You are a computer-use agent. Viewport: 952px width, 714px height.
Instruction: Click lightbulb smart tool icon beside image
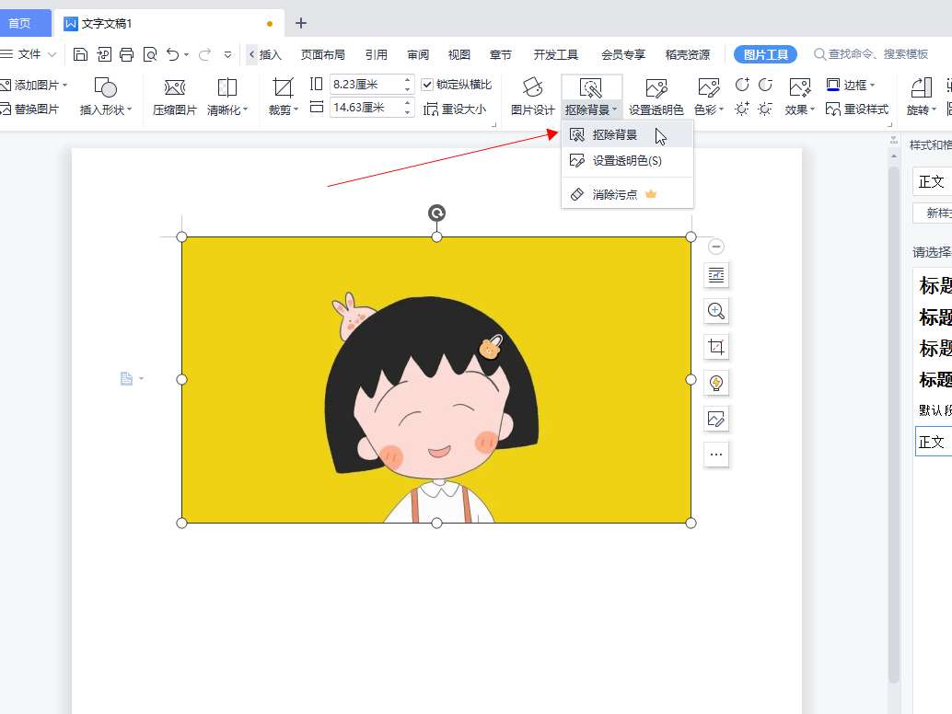715,383
